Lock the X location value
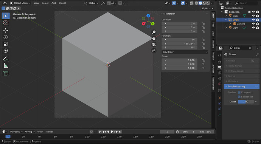The image size is (261, 144). pyautogui.click(x=204, y=23)
